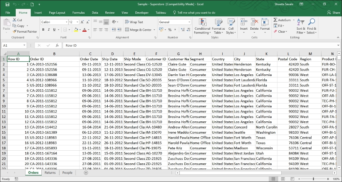Click the New blank document icon
342x182 pixels.
pos(32,4)
